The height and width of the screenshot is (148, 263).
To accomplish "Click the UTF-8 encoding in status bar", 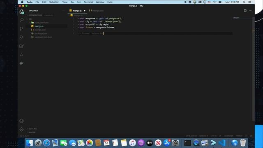I will (214, 136).
